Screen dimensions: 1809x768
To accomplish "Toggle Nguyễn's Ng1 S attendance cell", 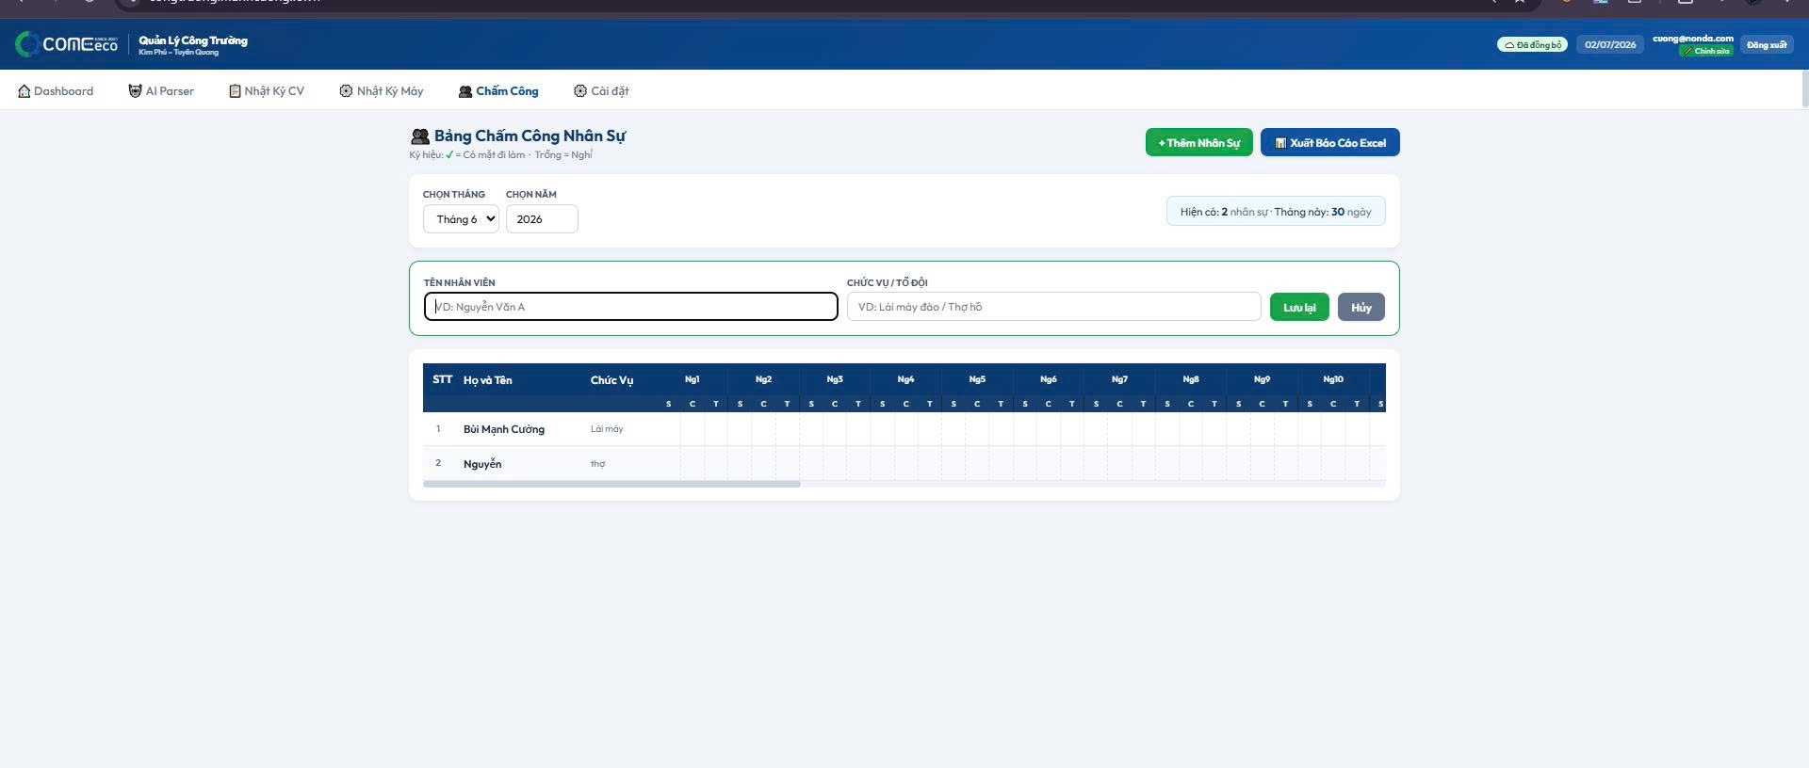I will [669, 463].
